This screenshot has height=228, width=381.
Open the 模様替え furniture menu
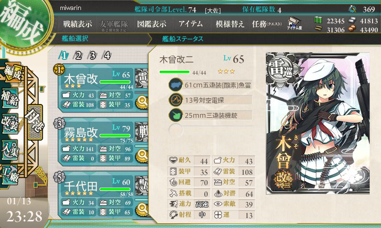pyautogui.click(x=230, y=24)
